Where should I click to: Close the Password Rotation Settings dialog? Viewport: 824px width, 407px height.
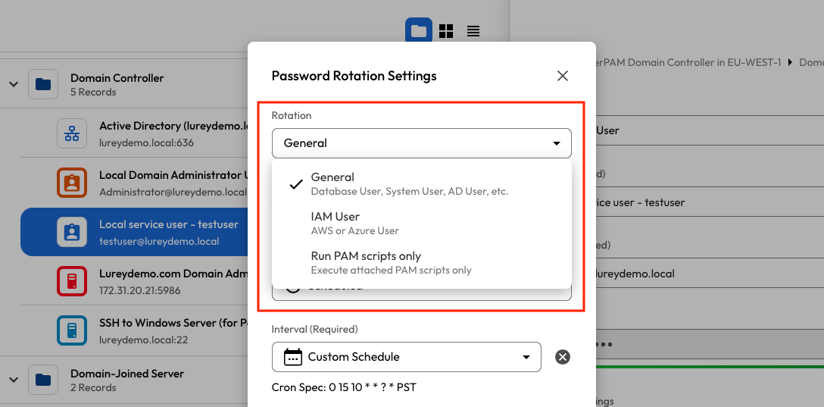click(562, 76)
